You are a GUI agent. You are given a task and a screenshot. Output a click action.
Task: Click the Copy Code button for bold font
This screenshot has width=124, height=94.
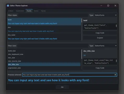coord(100,33)
